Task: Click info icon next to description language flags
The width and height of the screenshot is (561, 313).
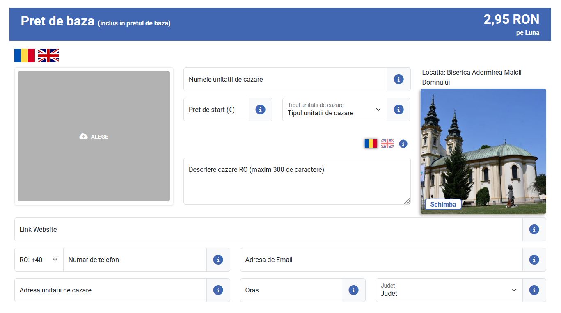Action: click(403, 144)
